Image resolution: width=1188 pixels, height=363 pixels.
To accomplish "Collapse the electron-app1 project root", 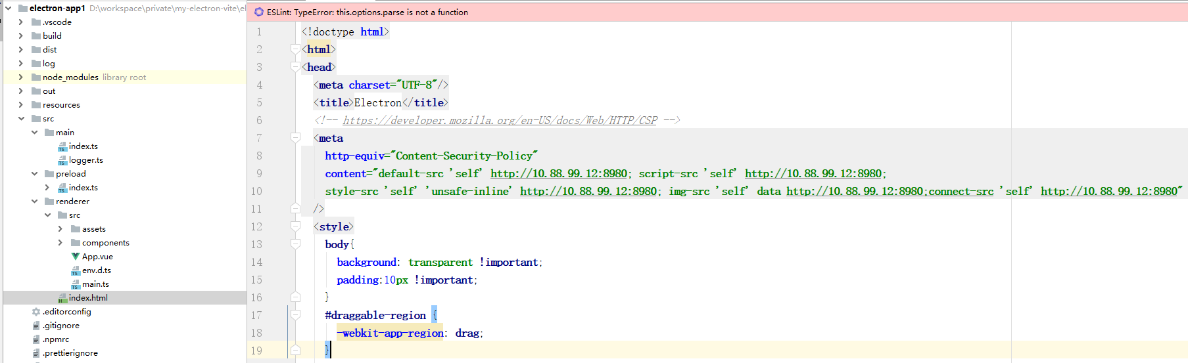I will 9,9.
